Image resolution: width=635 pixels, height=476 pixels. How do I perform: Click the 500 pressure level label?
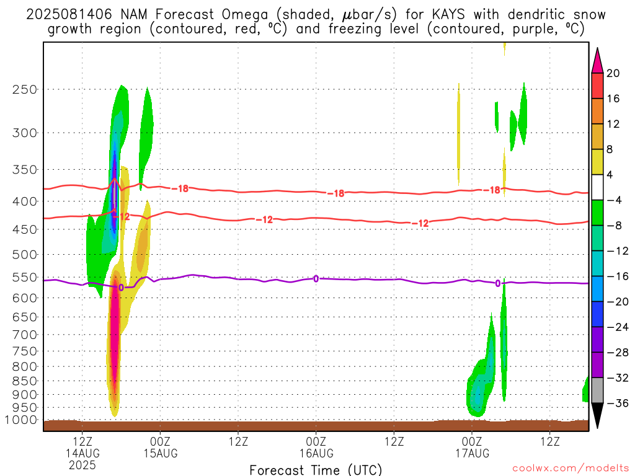click(25, 255)
